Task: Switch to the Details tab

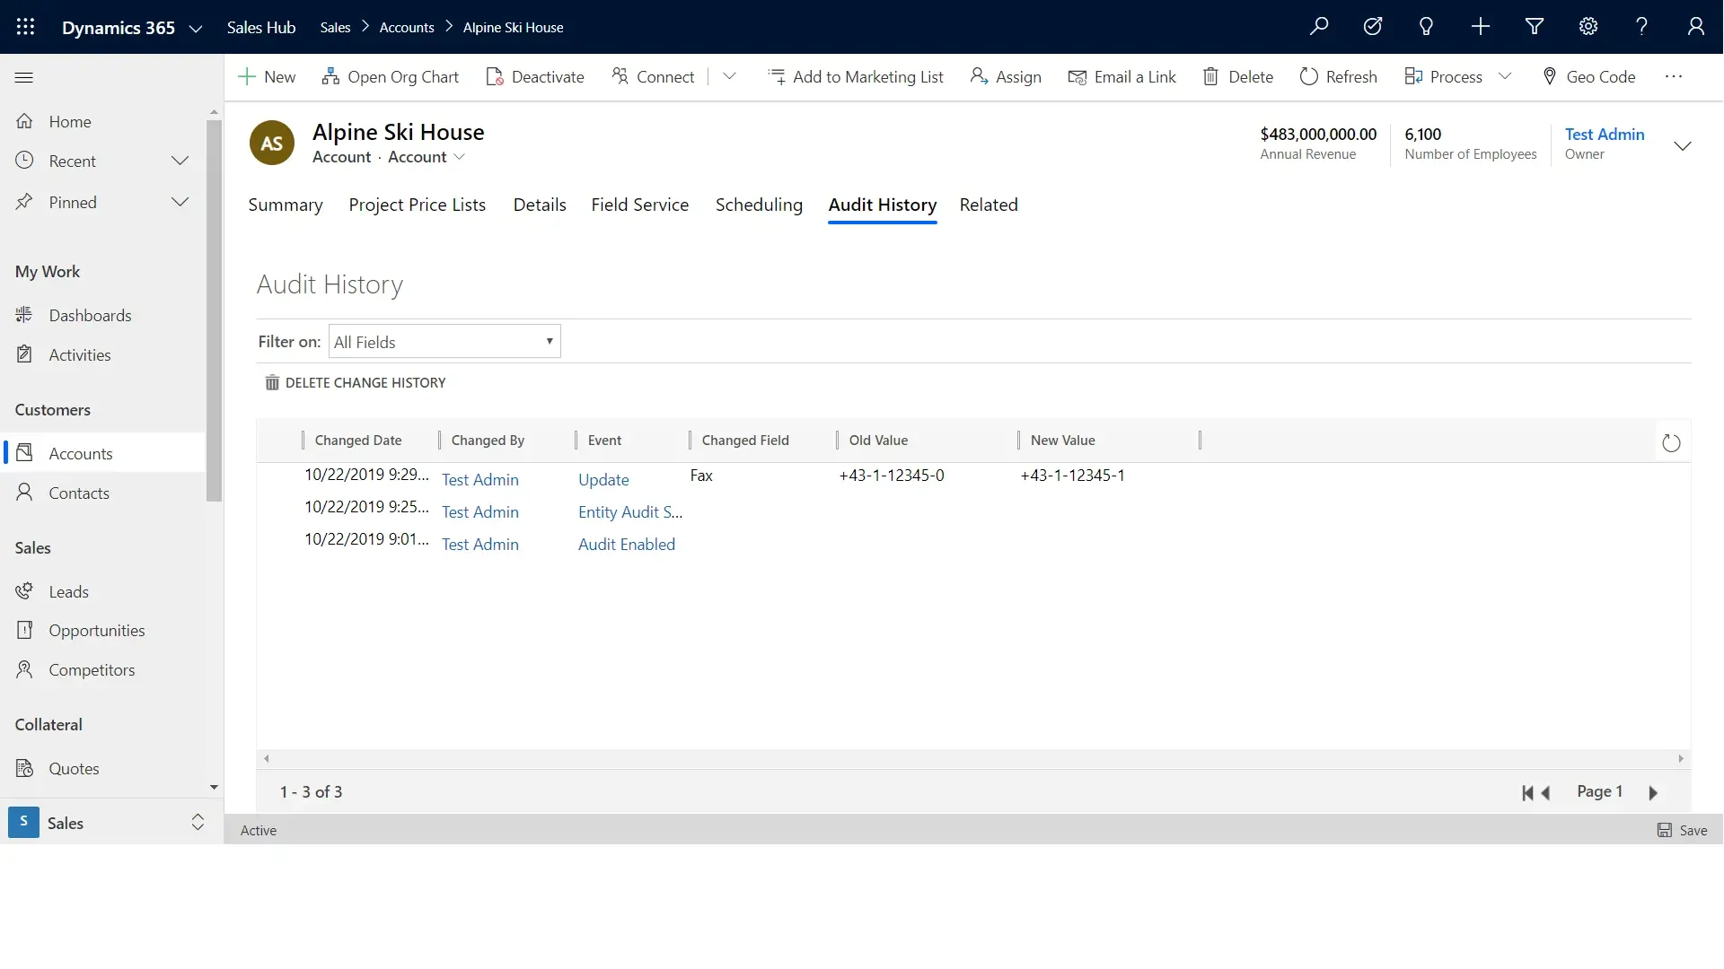Action: click(x=540, y=205)
